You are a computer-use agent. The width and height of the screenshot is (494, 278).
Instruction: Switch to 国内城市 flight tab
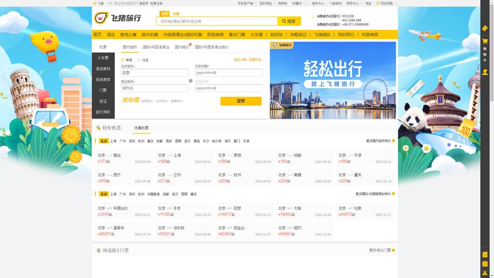click(x=130, y=47)
